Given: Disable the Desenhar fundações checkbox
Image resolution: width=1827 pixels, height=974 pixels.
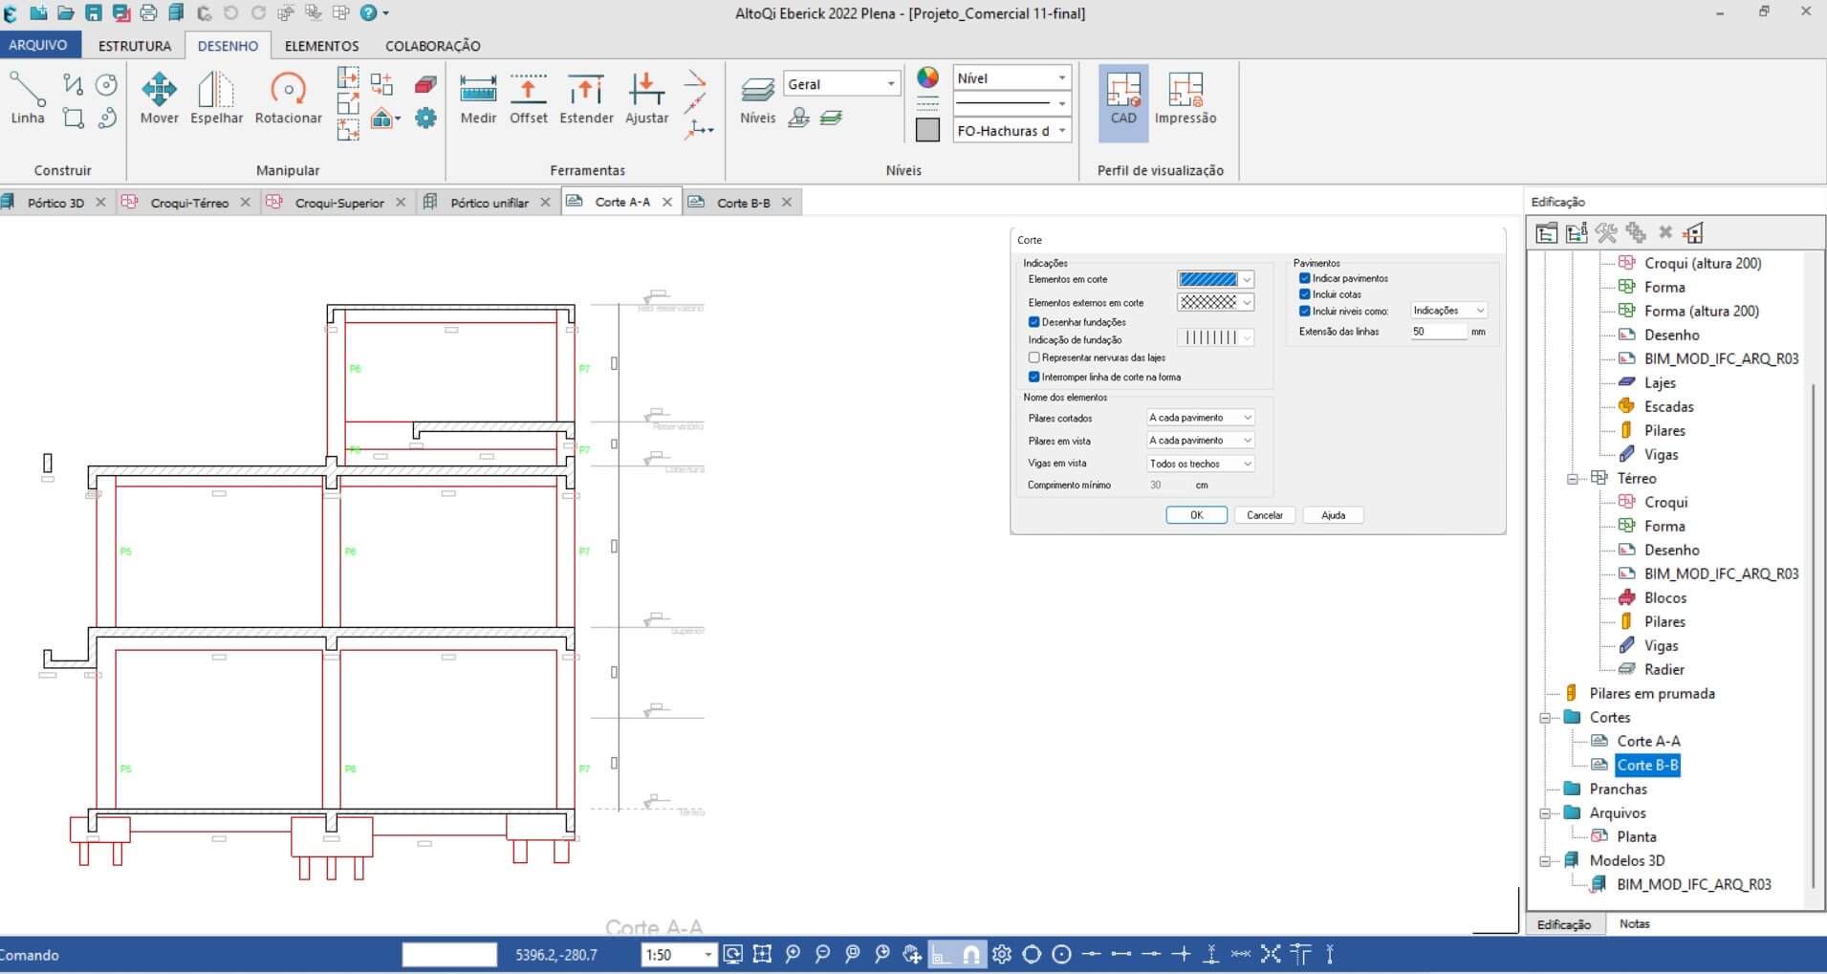Looking at the screenshot, I should (x=1033, y=322).
